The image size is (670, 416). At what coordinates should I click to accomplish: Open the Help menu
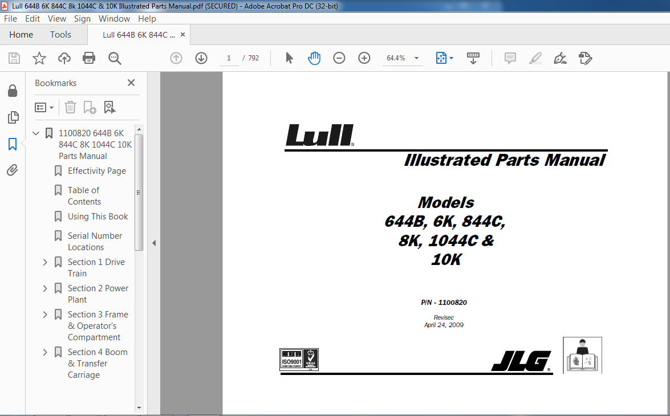click(147, 19)
